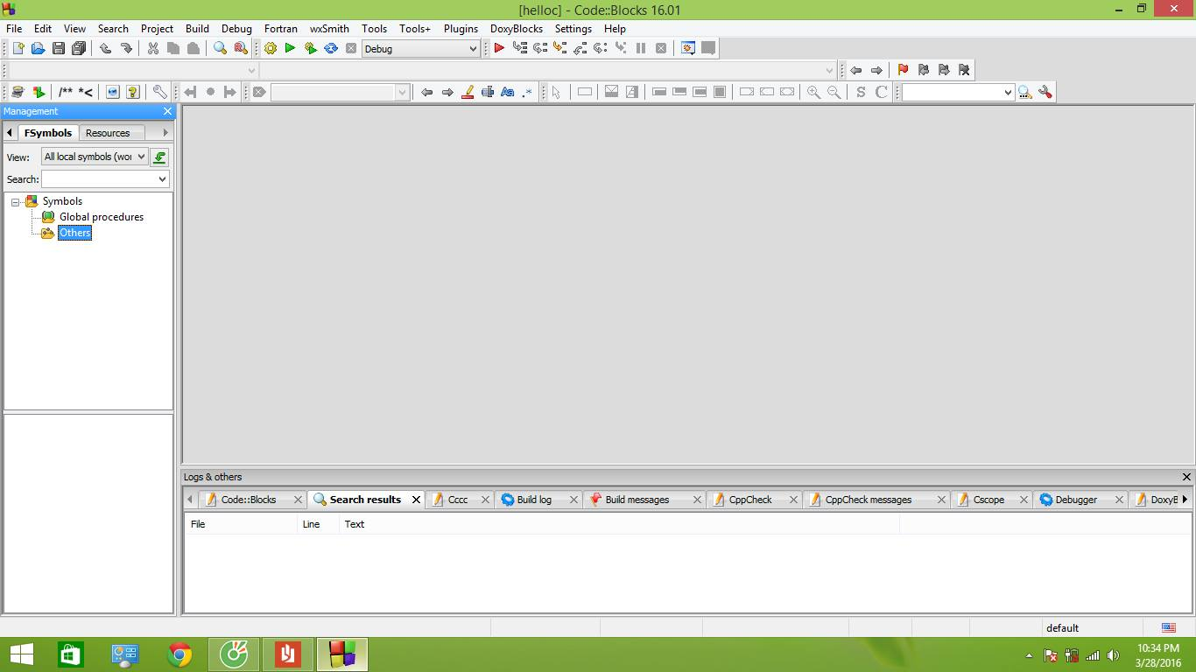Toggle regex search icon .*
Viewport: 1196px width, 672px height.
coord(528,92)
